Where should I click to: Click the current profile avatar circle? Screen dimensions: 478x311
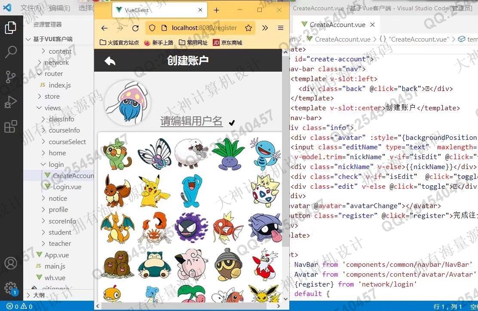(128, 103)
